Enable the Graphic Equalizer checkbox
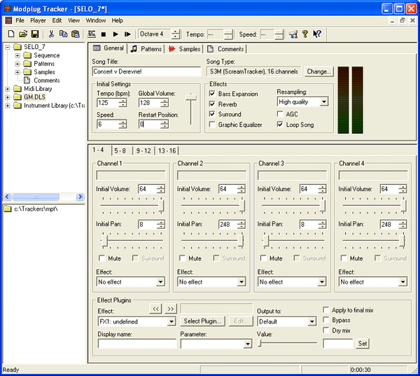The width and height of the screenshot is (420, 376). 213,125
